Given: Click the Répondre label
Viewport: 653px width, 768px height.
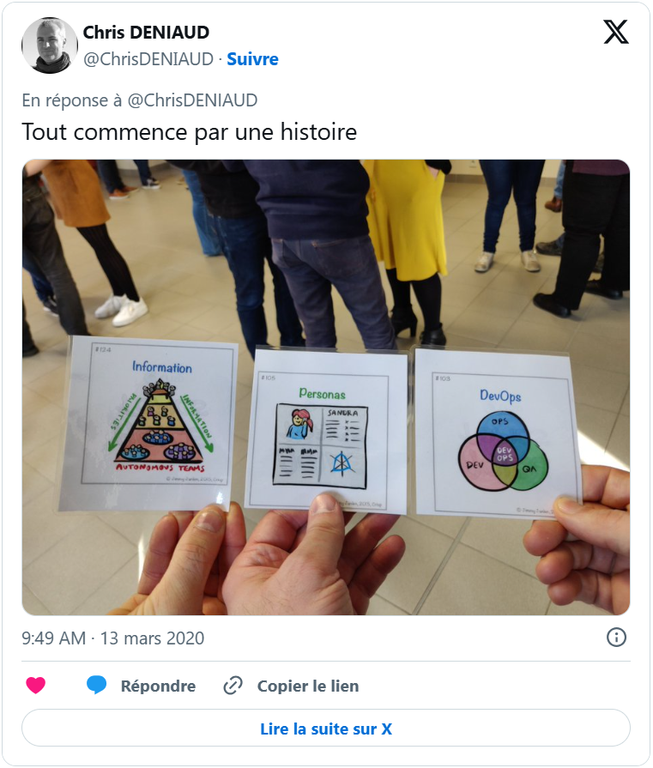Looking at the screenshot, I should tap(158, 686).
